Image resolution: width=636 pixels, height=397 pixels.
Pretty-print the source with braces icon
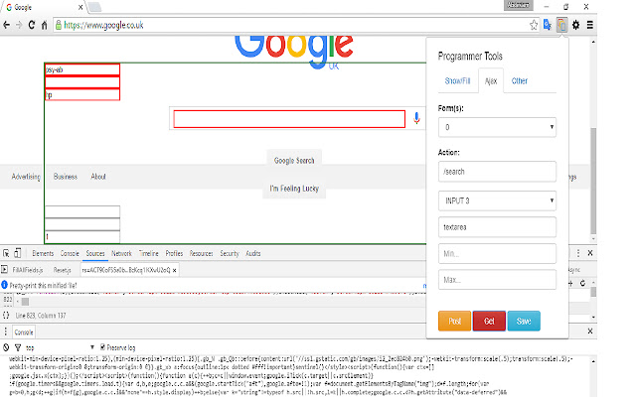[6, 316]
